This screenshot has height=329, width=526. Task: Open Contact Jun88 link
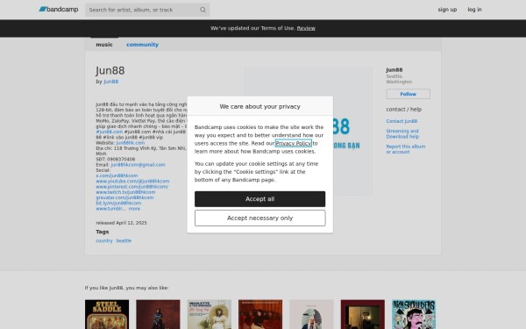(402, 121)
